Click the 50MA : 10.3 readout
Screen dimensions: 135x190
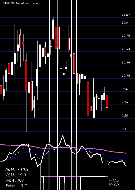click(17, 170)
